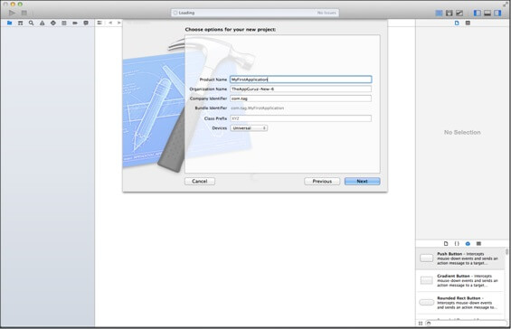Click the Cancel button
511x329 pixels.
(200, 181)
